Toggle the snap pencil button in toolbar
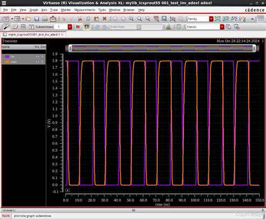Image resolution: width=266 pixels, height=219 pixels. pyautogui.click(x=86, y=27)
